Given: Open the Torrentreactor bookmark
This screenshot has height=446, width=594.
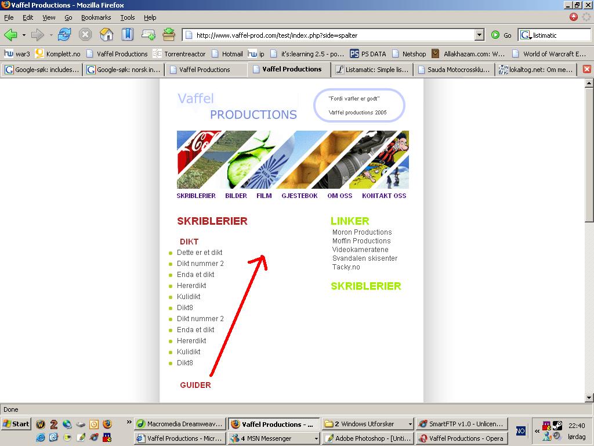Looking at the screenshot, I should coord(179,54).
